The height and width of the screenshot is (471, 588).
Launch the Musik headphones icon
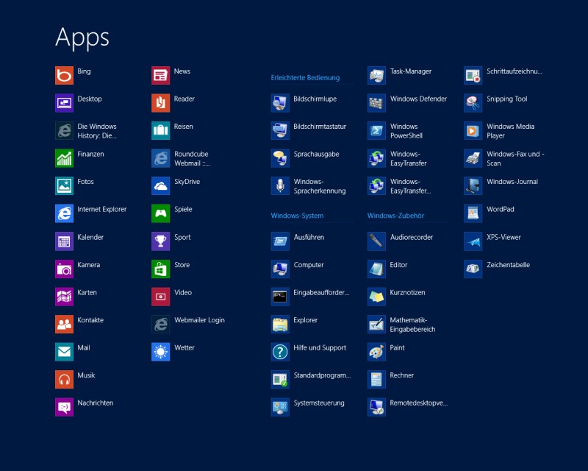click(x=64, y=379)
